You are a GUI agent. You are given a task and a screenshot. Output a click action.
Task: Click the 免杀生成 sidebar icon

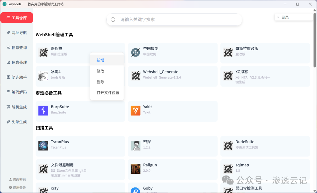coord(8,122)
